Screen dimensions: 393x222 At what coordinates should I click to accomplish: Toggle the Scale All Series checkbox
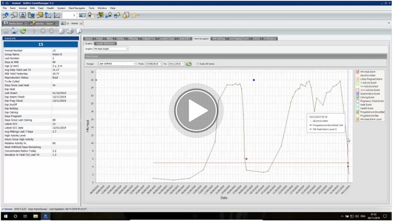[x=198, y=63]
